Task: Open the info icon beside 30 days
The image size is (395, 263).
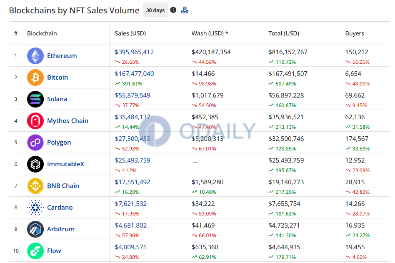Action: (173, 10)
